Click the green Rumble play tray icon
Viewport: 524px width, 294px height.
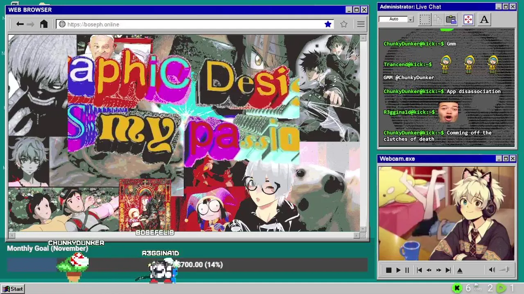pos(501,288)
